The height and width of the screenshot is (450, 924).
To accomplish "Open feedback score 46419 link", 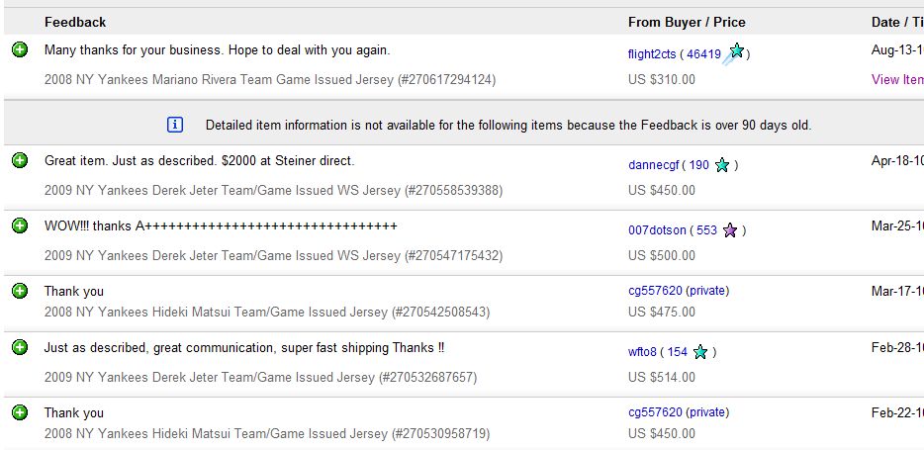I will pyautogui.click(x=703, y=54).
